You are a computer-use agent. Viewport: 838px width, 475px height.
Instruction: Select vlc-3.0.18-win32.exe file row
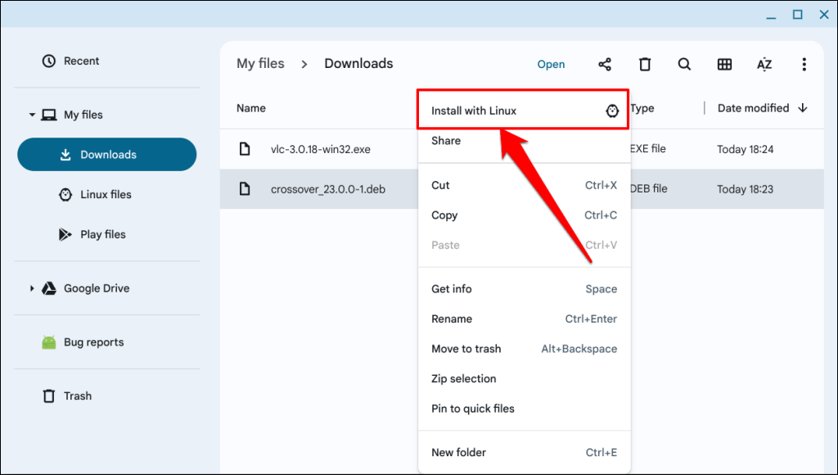320,150
